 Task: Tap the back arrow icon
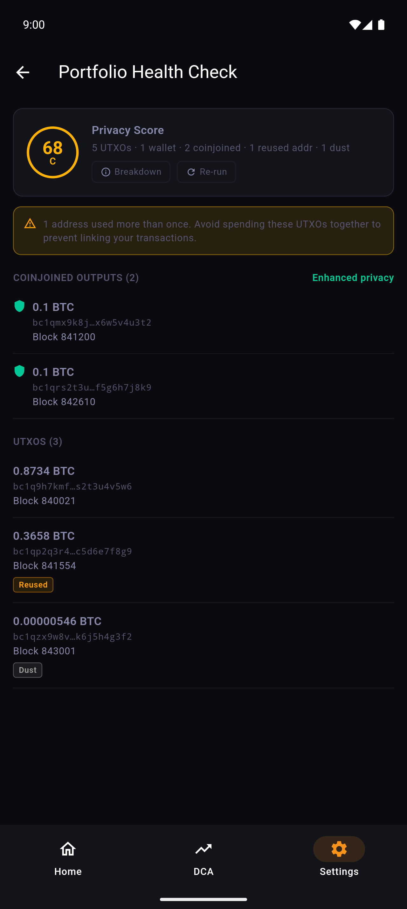click(x=23, y=72)
